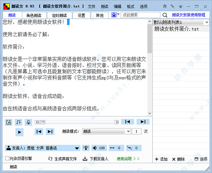Click the music note background audio icon
Screen dimensions: 212x173
pyautogui.click(x=18, y=122)
